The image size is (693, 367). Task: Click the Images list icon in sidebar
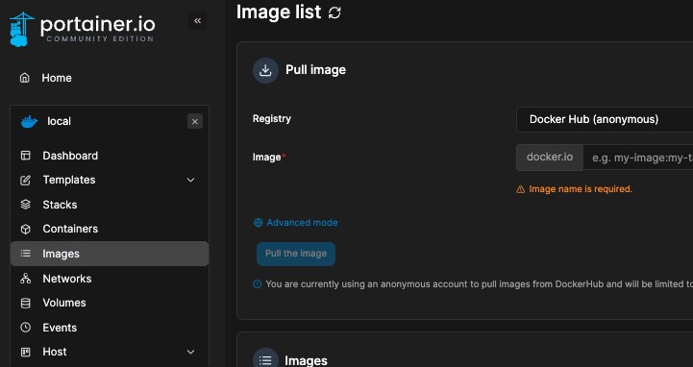tap(26, 254)
